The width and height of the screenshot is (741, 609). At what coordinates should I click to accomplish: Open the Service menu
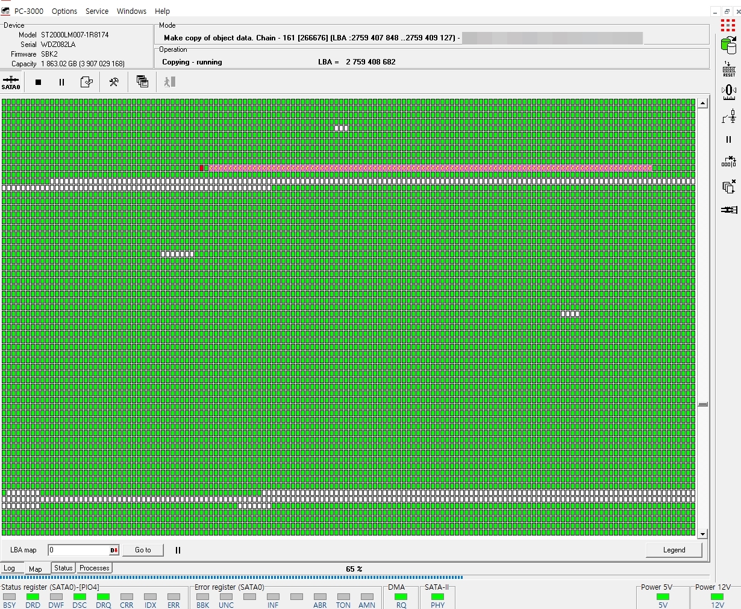click(x=97, y=11)
